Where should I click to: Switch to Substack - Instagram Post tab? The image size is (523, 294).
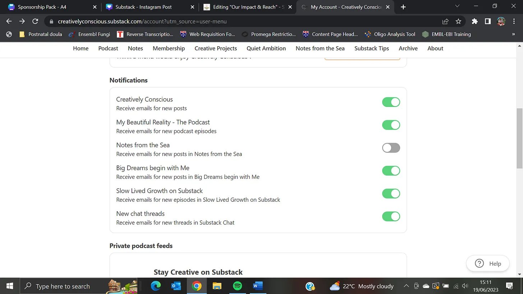tap(149, 7)
